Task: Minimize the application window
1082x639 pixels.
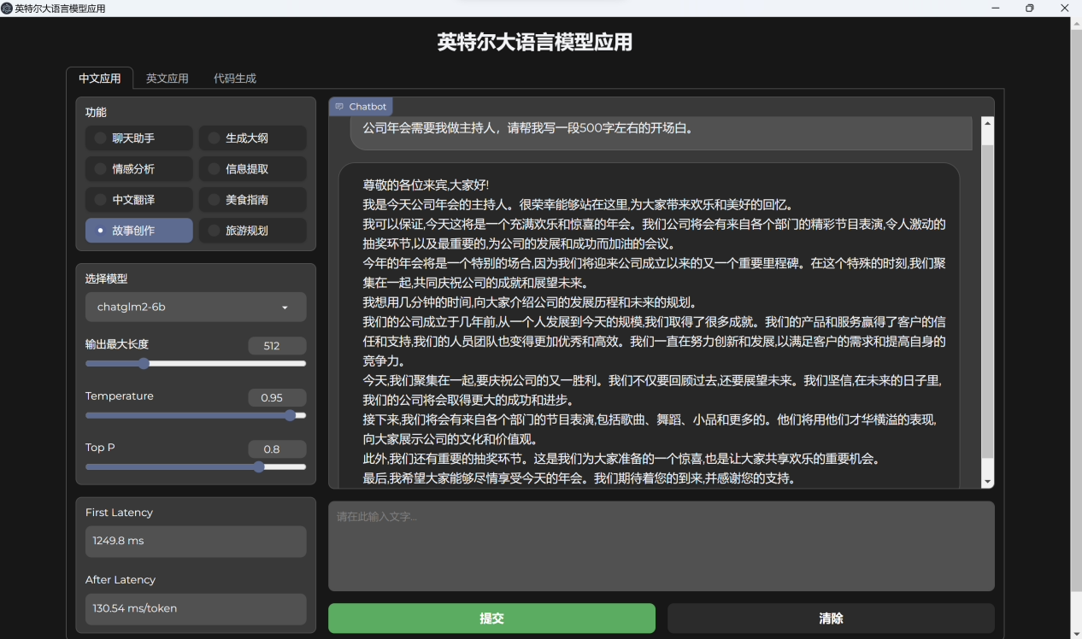Action: (x=996, y=9)
